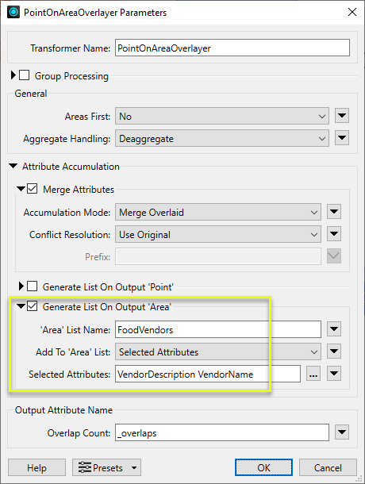Open the arrow menu beside Add To 'Area' List
This screenshot has height=484, width=365.
coord(334,351)
